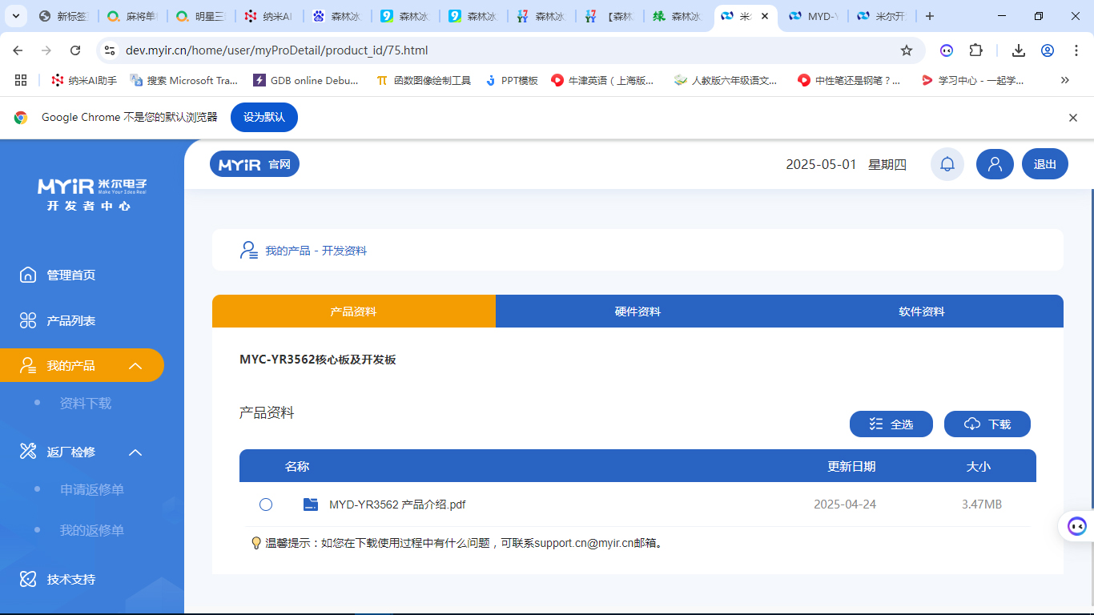Image resolution: width=1094 pixels, height=615 pixels.
Task: Open GDB online Debu... bookmark
Action: click(306, 80)
